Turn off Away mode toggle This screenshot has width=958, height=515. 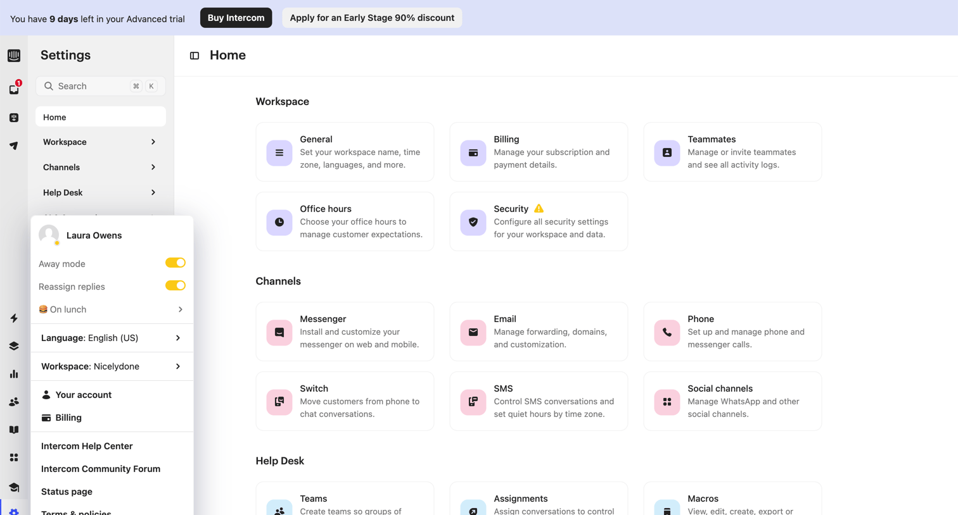click(x=176, y=263)
